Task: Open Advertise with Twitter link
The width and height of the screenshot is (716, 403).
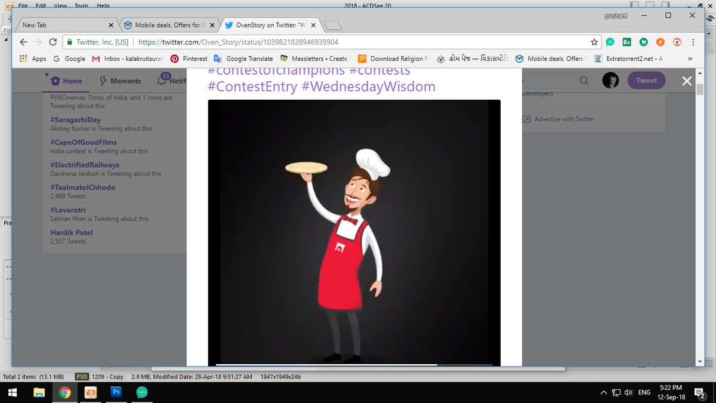Action: 564,119
